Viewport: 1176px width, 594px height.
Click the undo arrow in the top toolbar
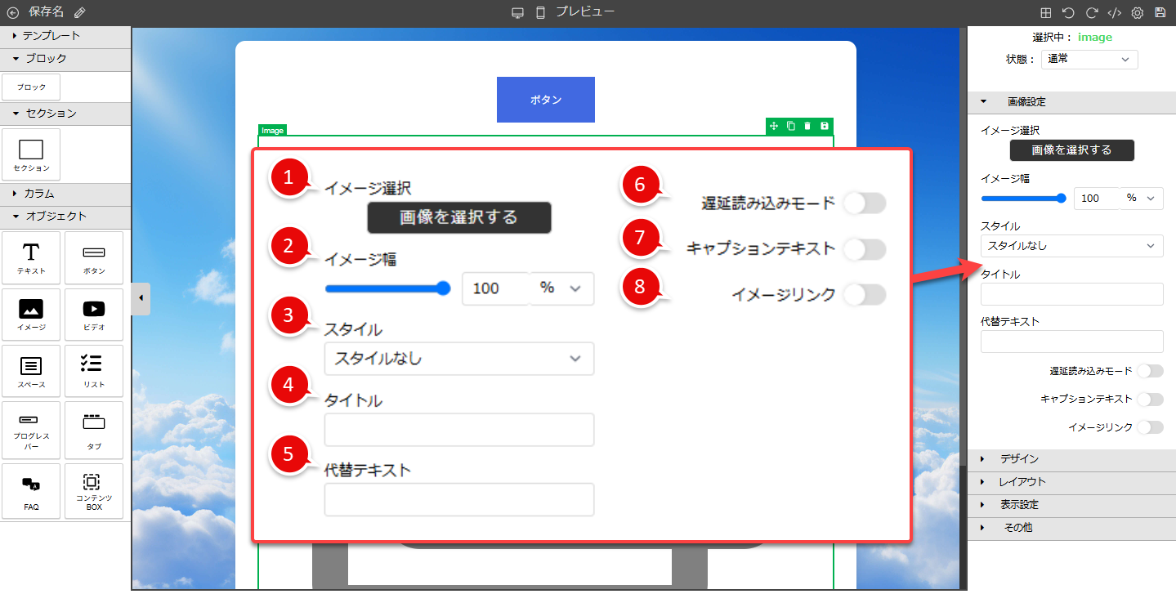(x=1071, y=12)
